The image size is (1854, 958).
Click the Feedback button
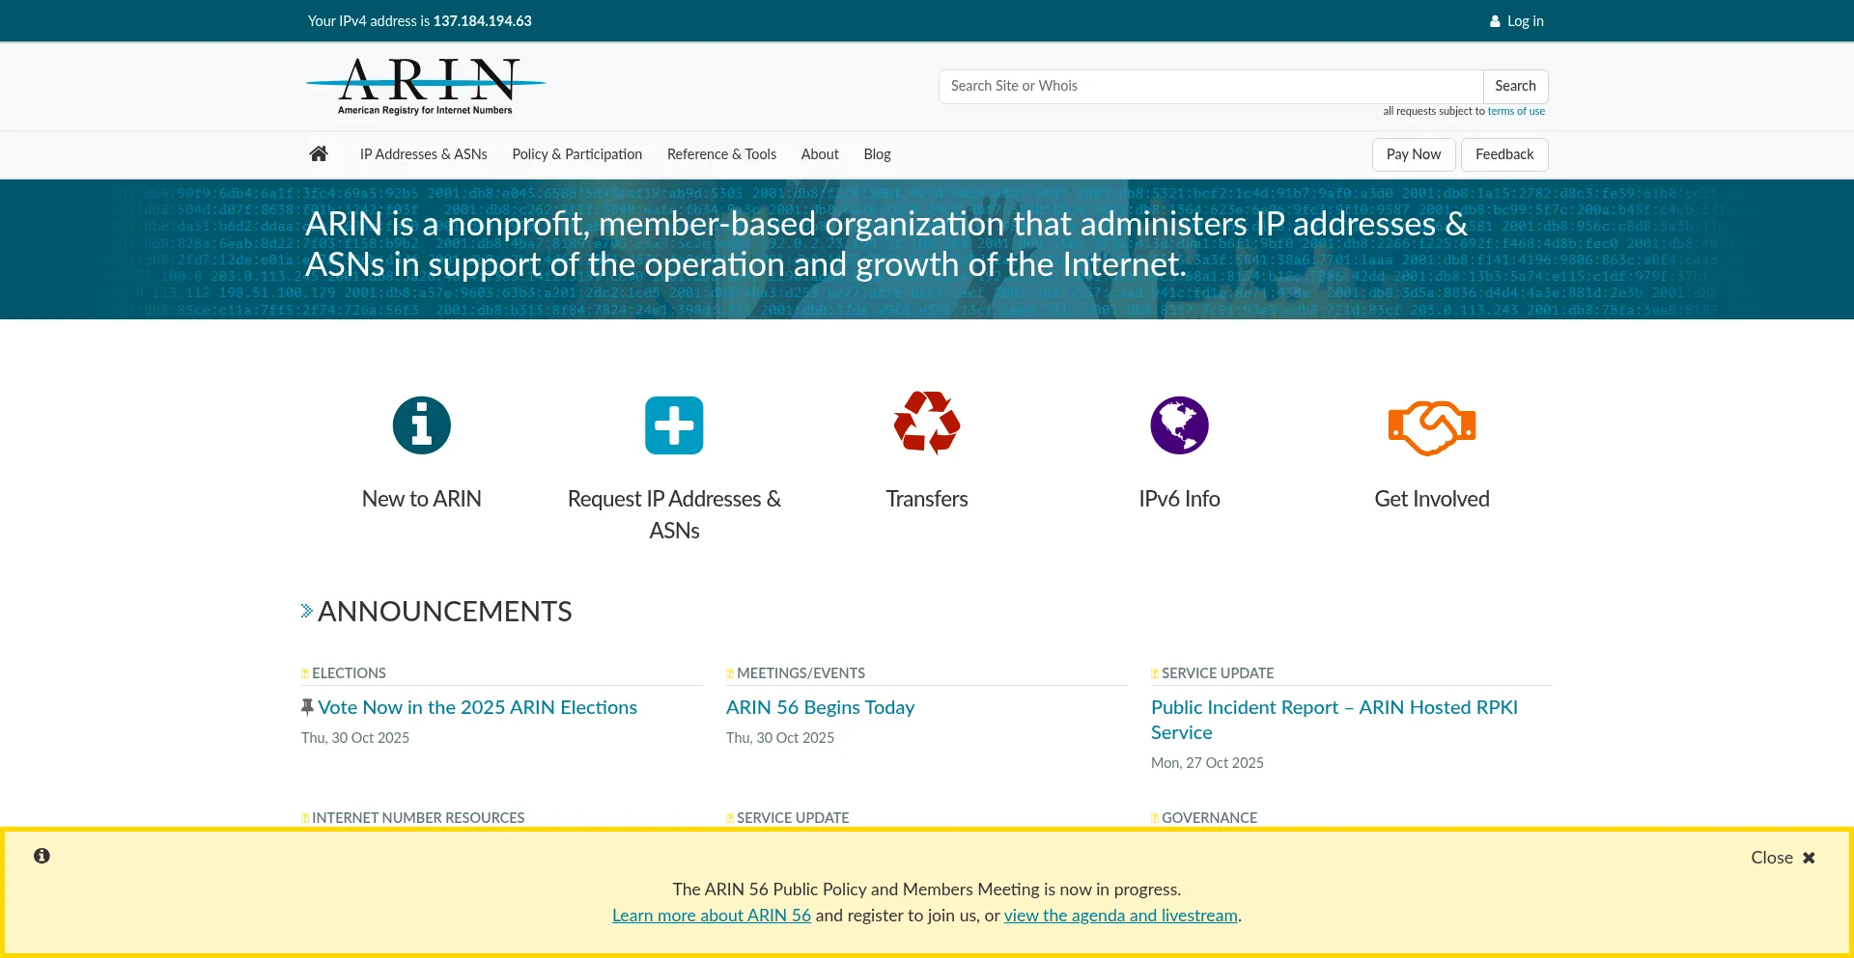coord(1503,154)
